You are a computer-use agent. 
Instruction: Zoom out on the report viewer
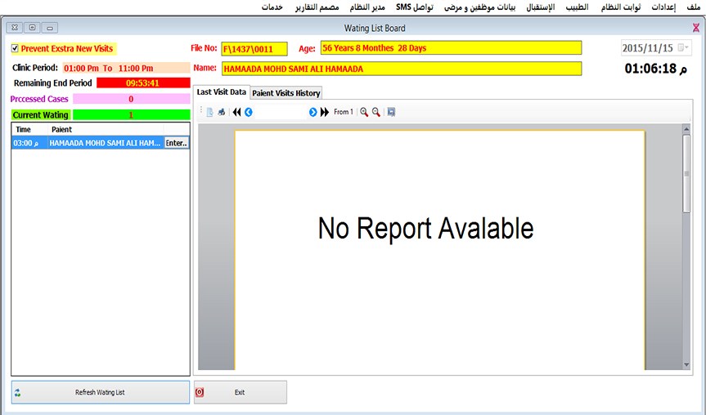pyautogui.click(x=376, y=112)
